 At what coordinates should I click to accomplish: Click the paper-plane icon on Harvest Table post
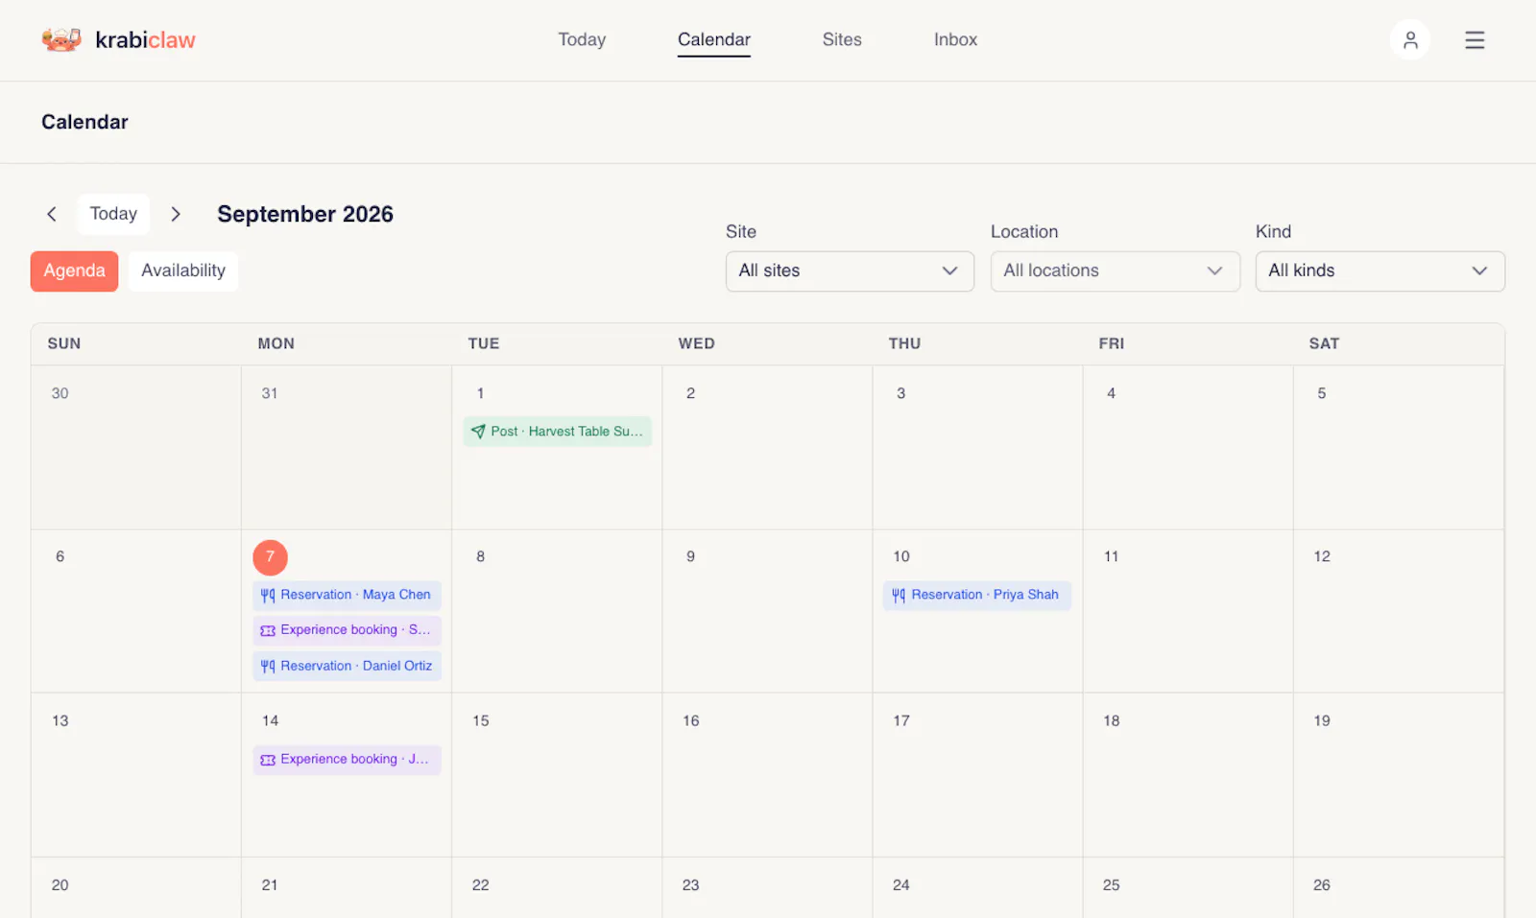point(478,432)
